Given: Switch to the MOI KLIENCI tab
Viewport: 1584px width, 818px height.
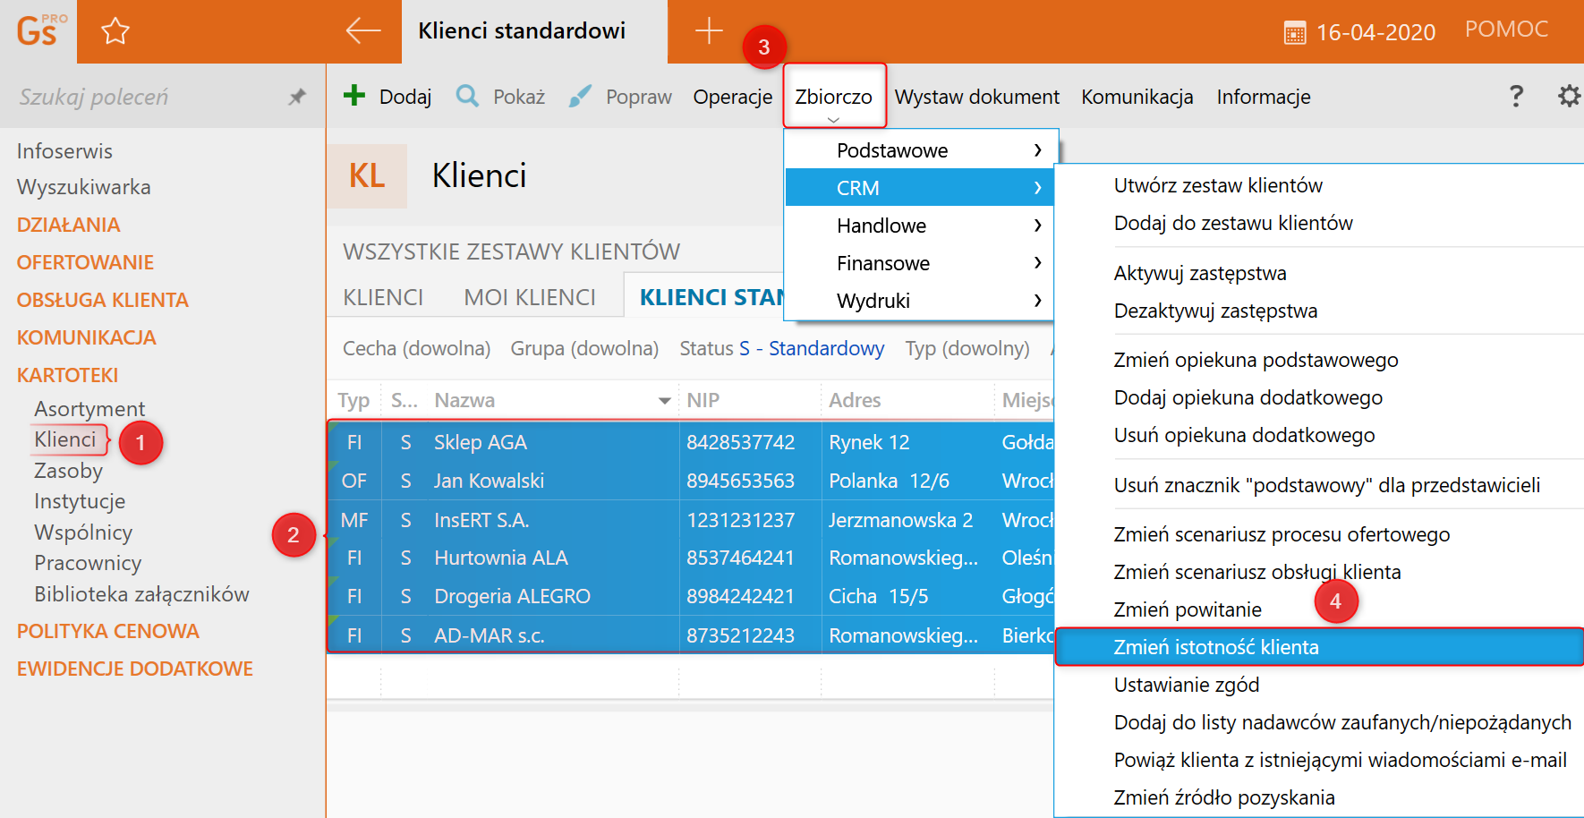Looking at the screenshot, I should pyautogui.click(x=530, y=297).
